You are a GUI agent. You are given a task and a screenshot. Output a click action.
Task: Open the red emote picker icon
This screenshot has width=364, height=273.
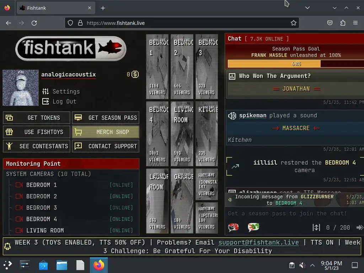233,227
